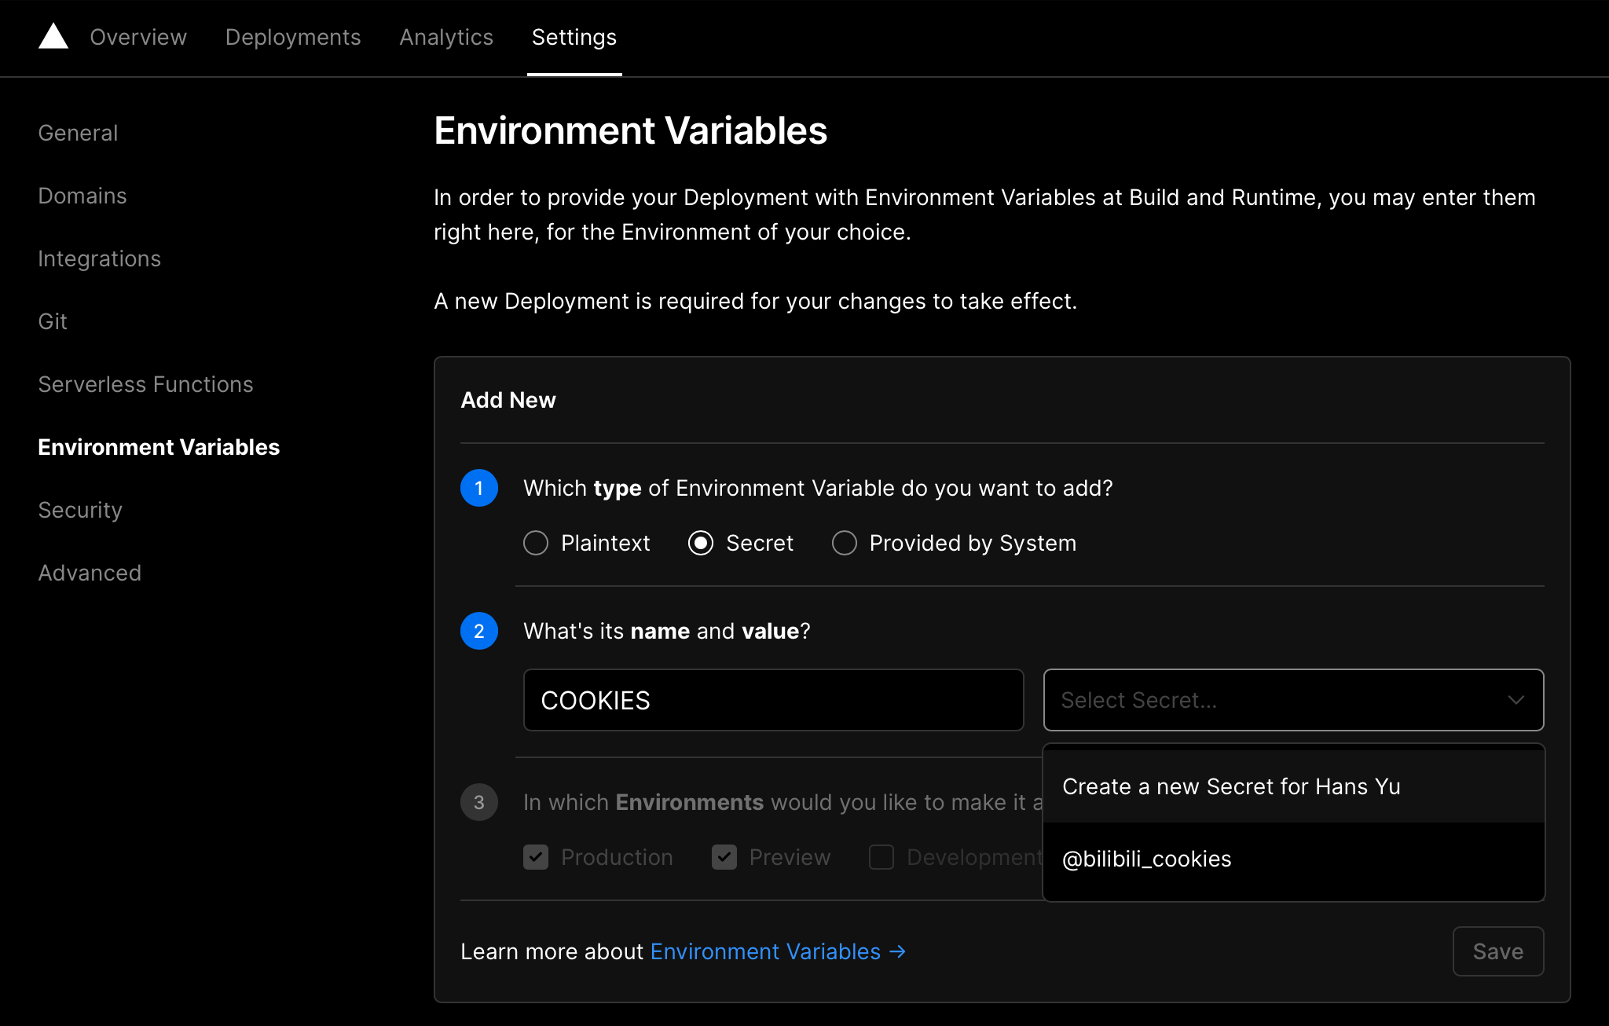Enable the Development environment checkbox
This screenshot has width=1609, height=1026.
pos(881,857)
